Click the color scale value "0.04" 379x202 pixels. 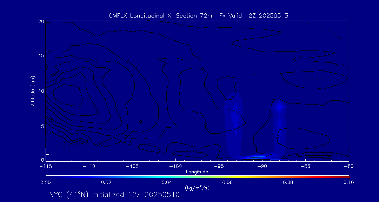(167, 182)
